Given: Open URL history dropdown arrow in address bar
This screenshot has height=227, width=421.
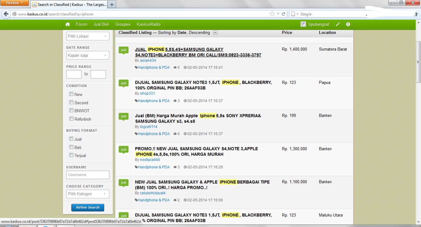Looking at the screenshot, I should pyautogui.click(x=278, y=14).
